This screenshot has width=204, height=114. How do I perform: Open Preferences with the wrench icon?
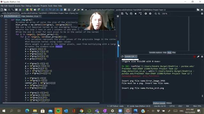pos(75,10)
